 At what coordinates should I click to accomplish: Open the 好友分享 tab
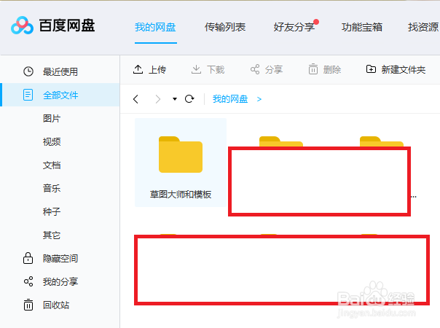294,27
